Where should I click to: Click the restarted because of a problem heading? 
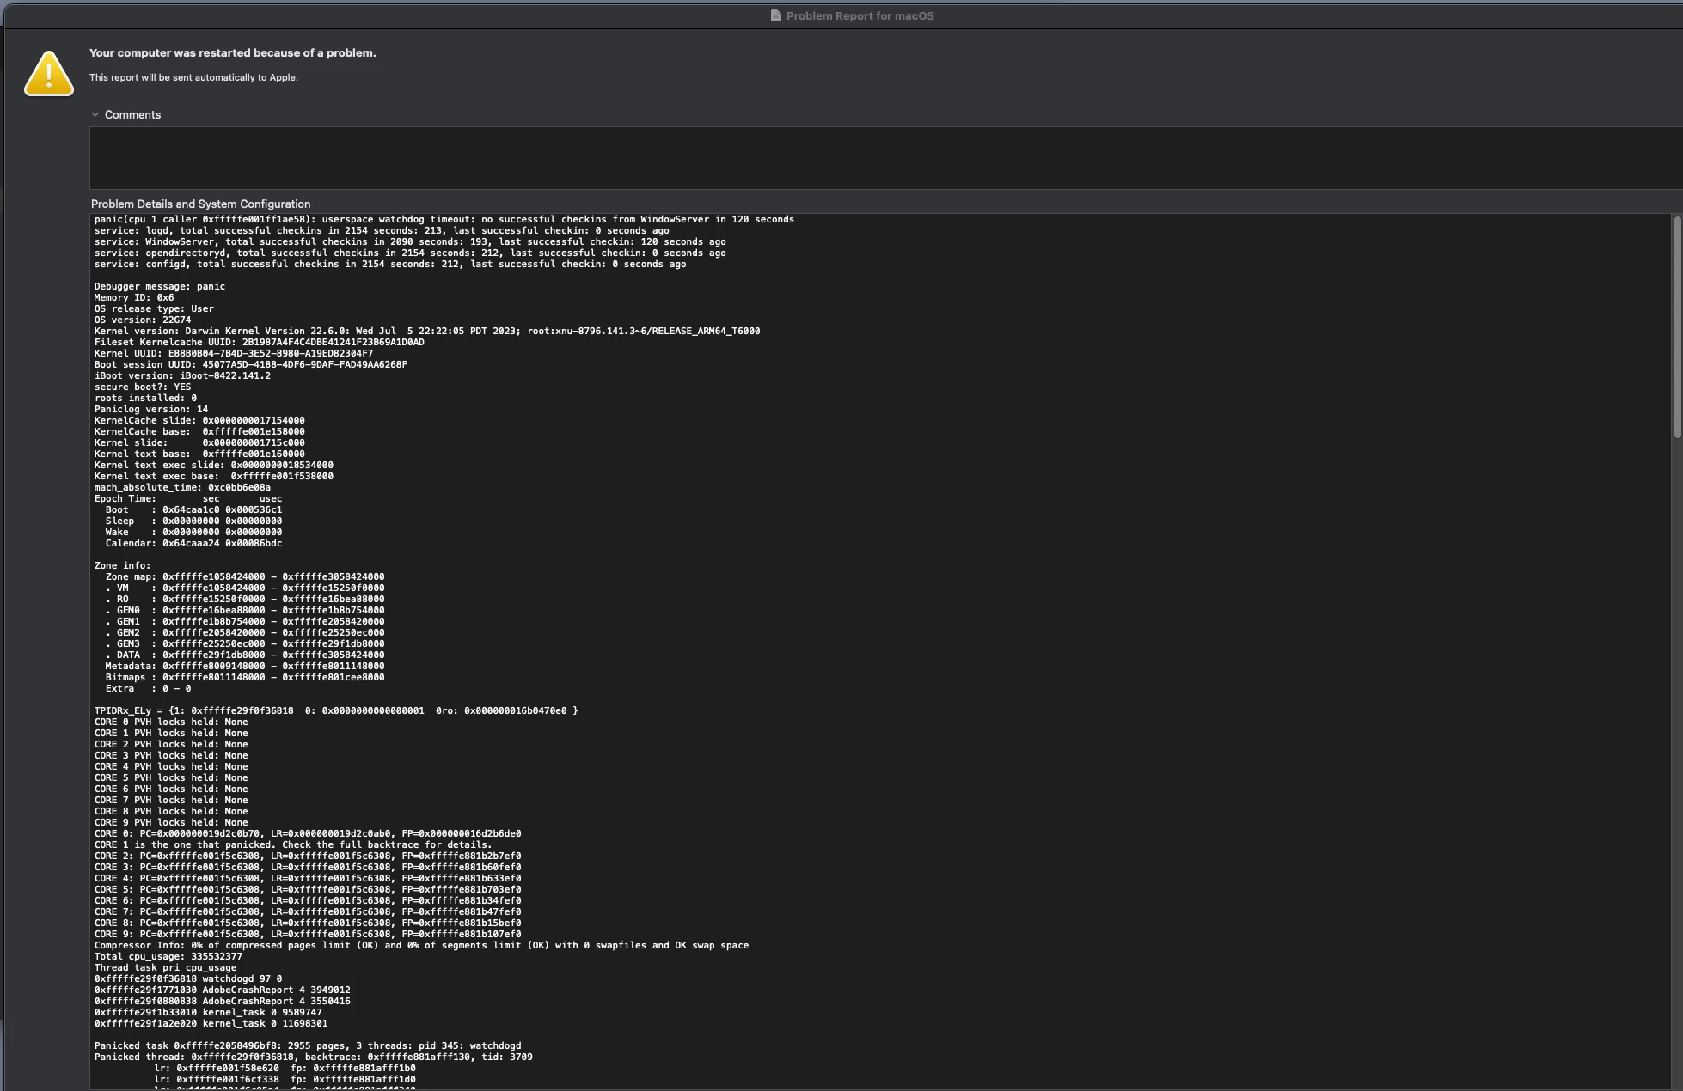232,52
